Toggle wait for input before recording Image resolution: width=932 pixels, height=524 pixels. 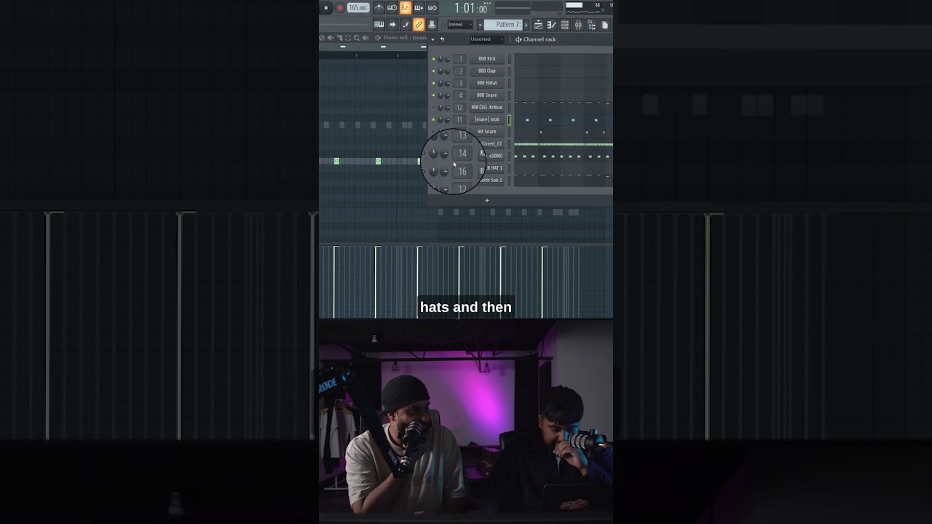(392, 8)
